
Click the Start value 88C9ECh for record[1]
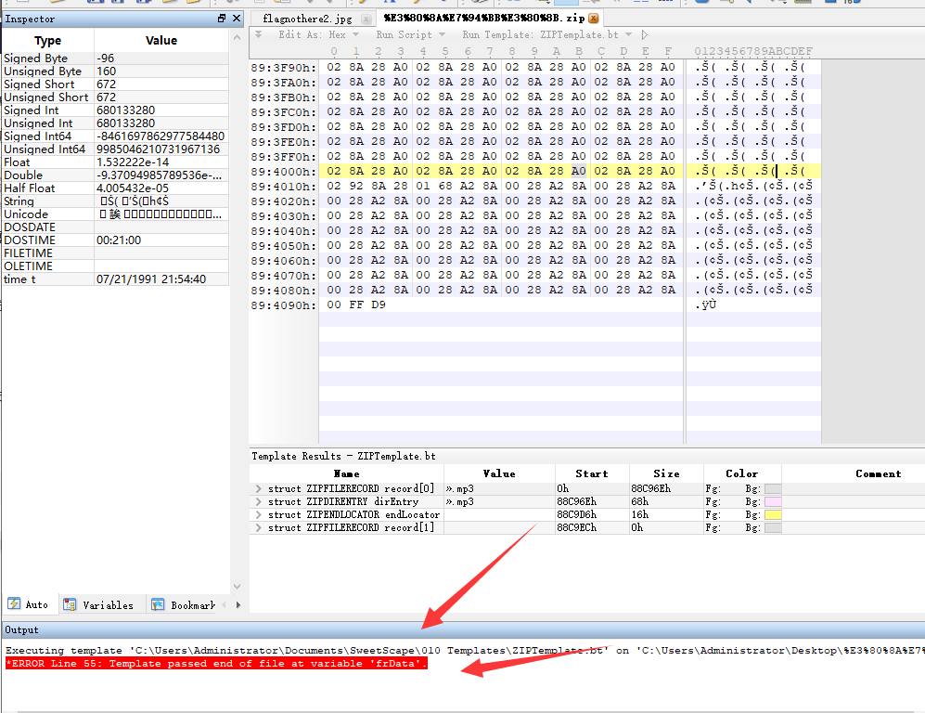point(576,527)
